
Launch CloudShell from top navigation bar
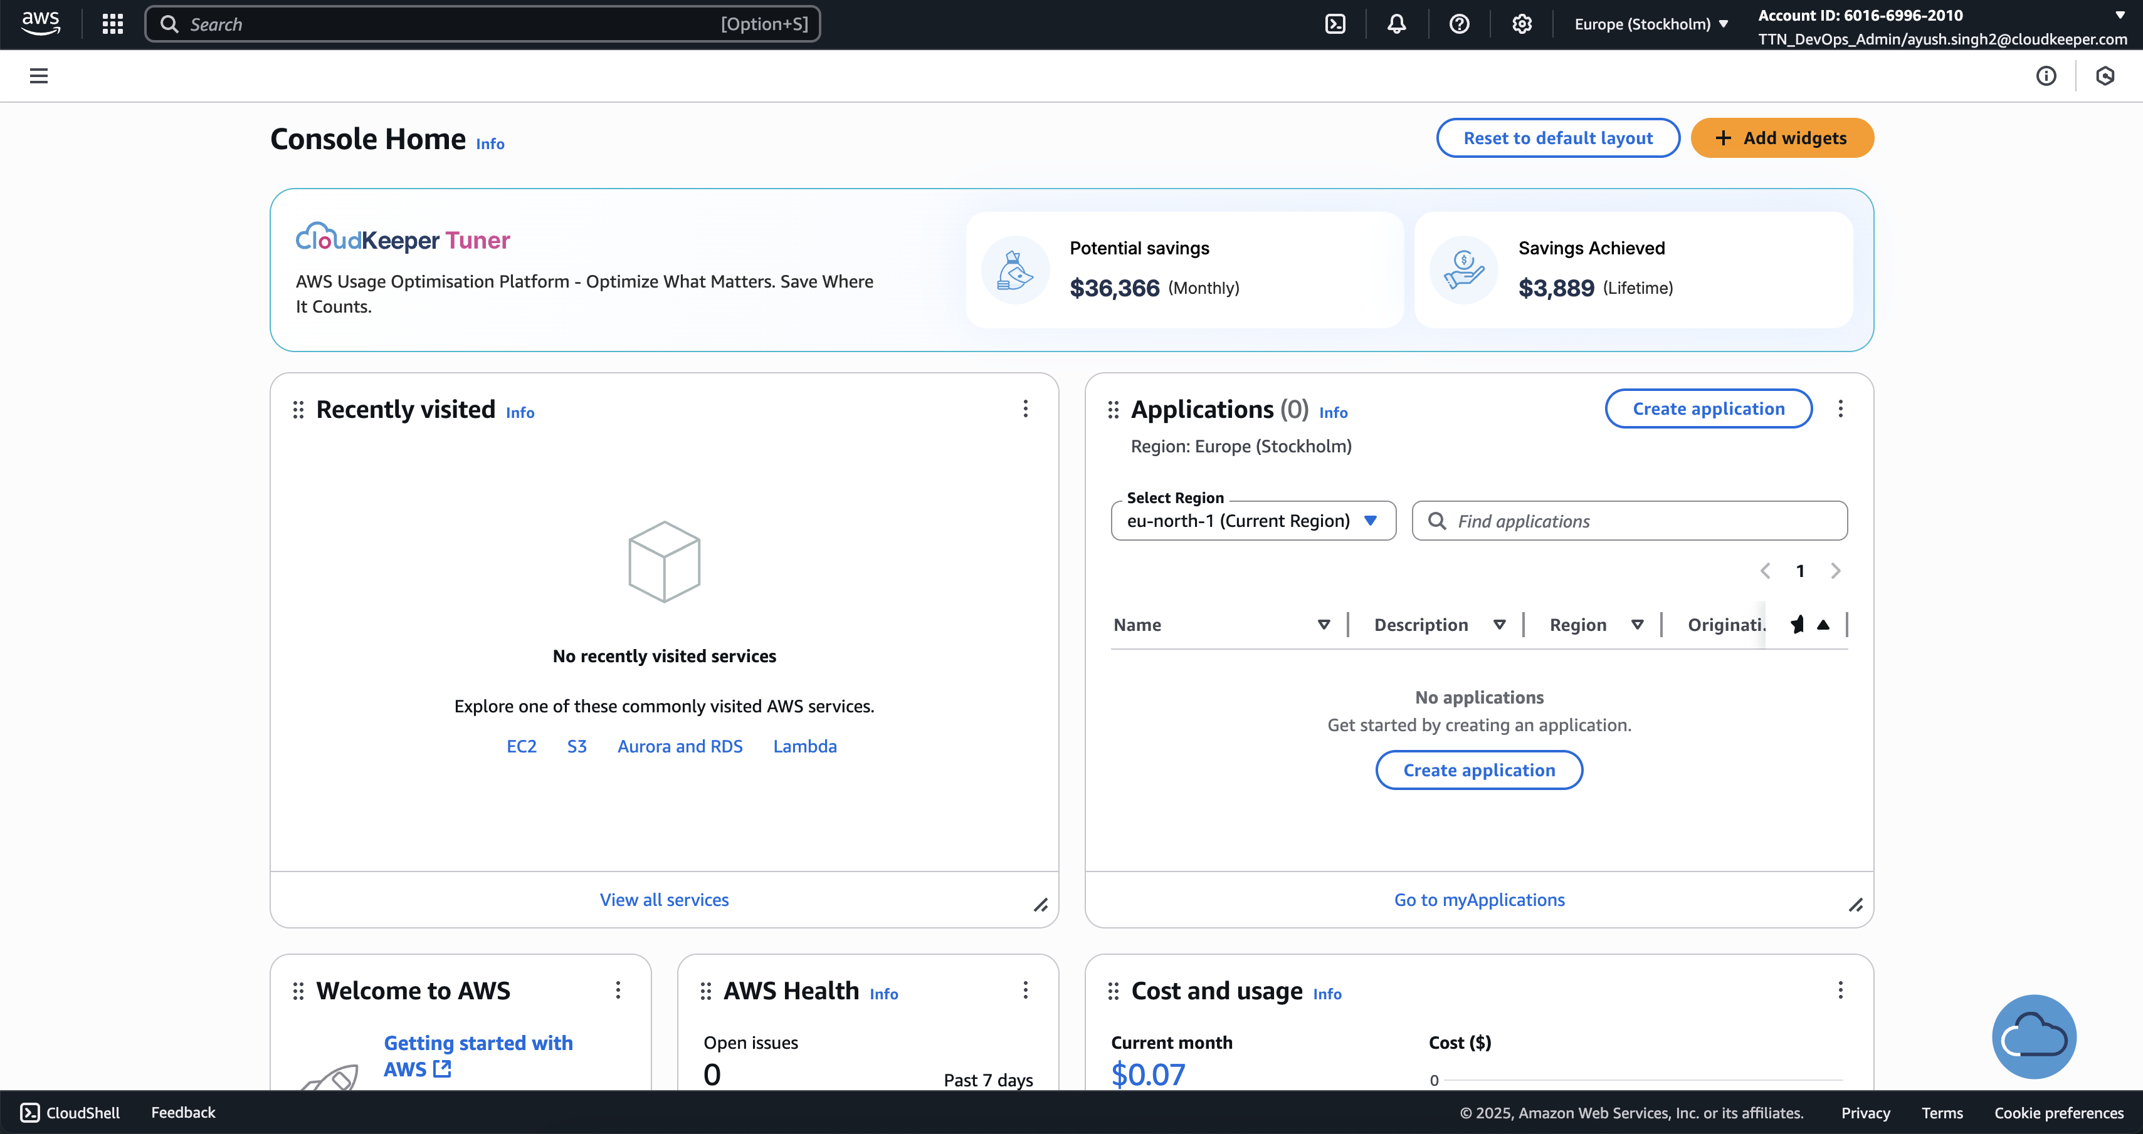(1335, 24)
